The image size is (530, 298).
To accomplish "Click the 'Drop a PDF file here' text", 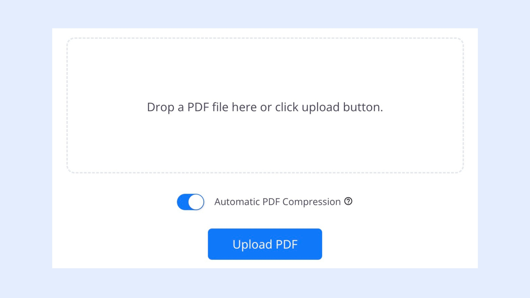I will pos(265,107).
